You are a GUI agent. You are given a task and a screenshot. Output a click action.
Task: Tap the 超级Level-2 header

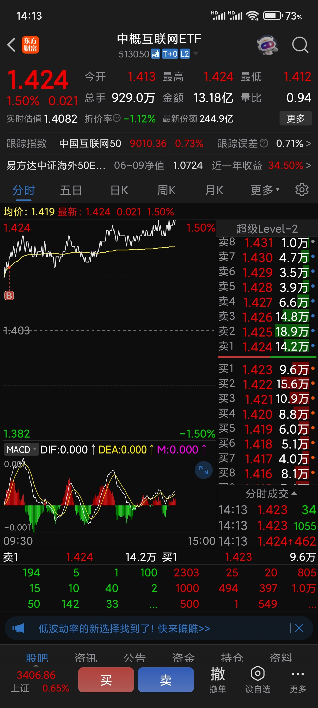tap(267, 228)
